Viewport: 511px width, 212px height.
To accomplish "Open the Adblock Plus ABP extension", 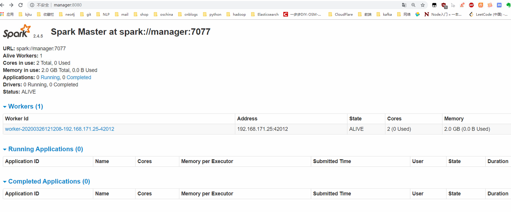I will click(471, 5).
